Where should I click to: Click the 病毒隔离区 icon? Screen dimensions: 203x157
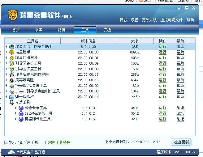pos(12,80)
